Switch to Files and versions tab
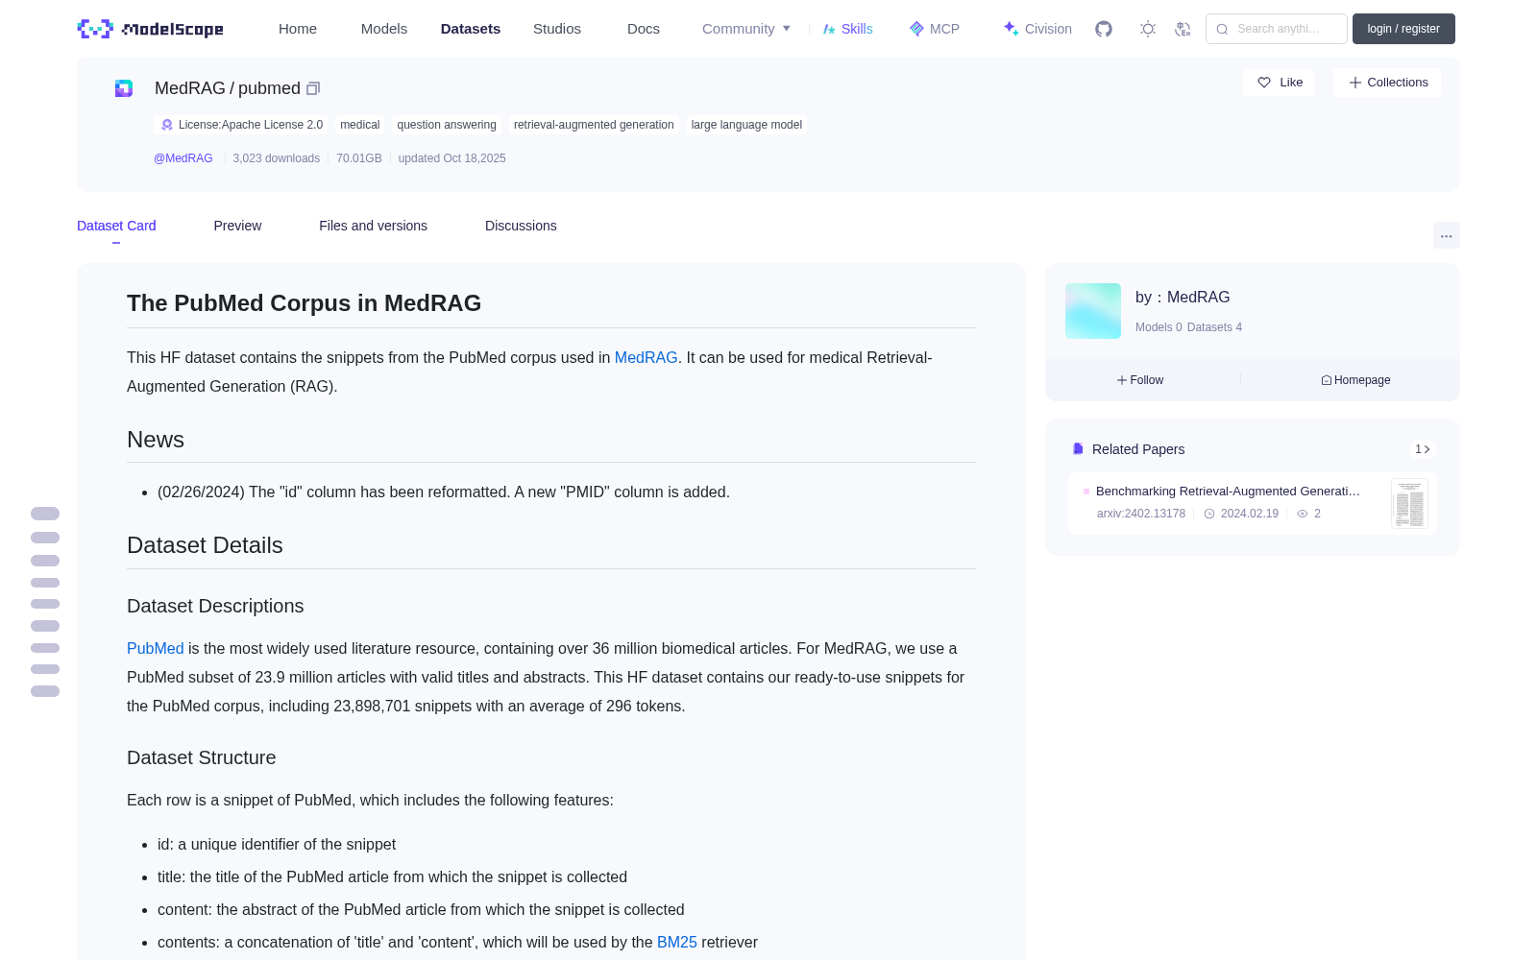Viewport: 1537px width, 960px height. (373, 226)
